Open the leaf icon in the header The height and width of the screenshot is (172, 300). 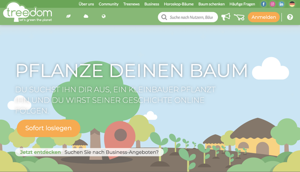[x=68, y=16]
